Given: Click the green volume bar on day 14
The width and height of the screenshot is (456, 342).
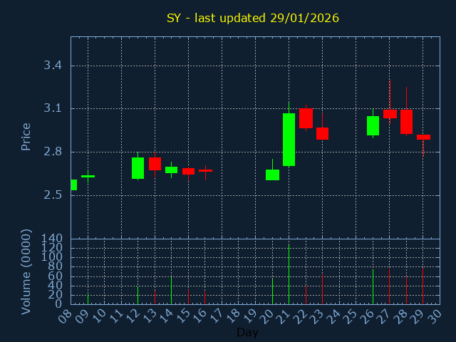Looking at the screenshot, I should [171, 291].
